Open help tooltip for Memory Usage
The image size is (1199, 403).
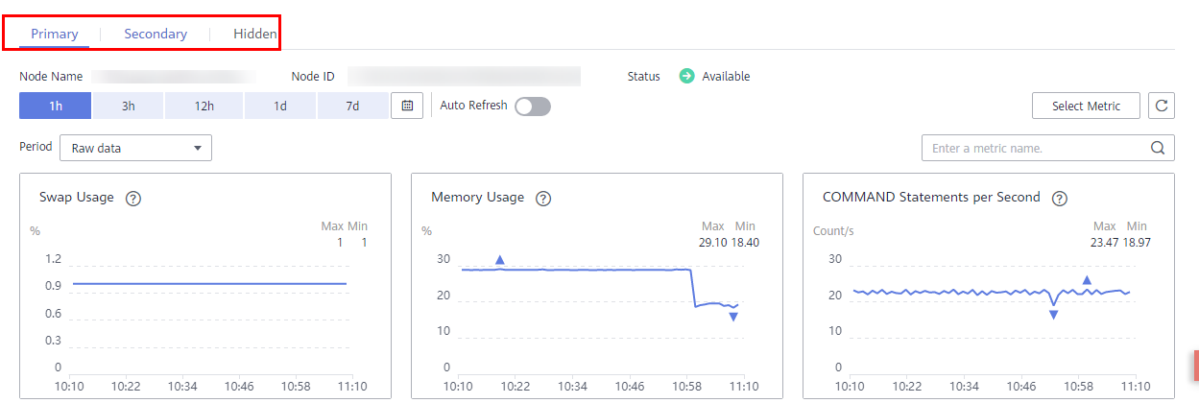543,199
